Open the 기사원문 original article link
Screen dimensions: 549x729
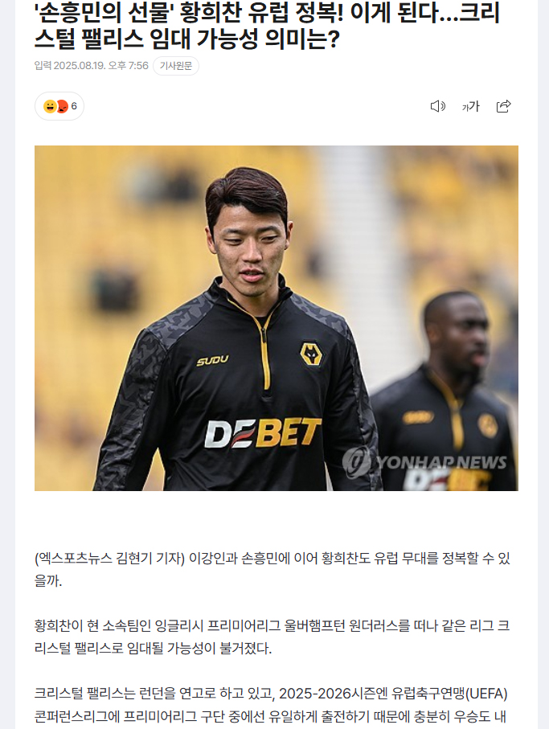tap(176, 66)
